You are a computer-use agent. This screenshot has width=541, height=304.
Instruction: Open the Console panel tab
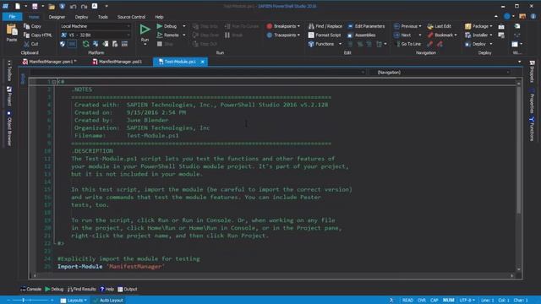point(31,289)
